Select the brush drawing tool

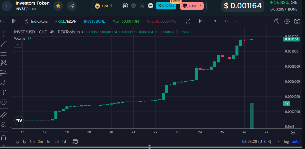(x=4, y=82)
